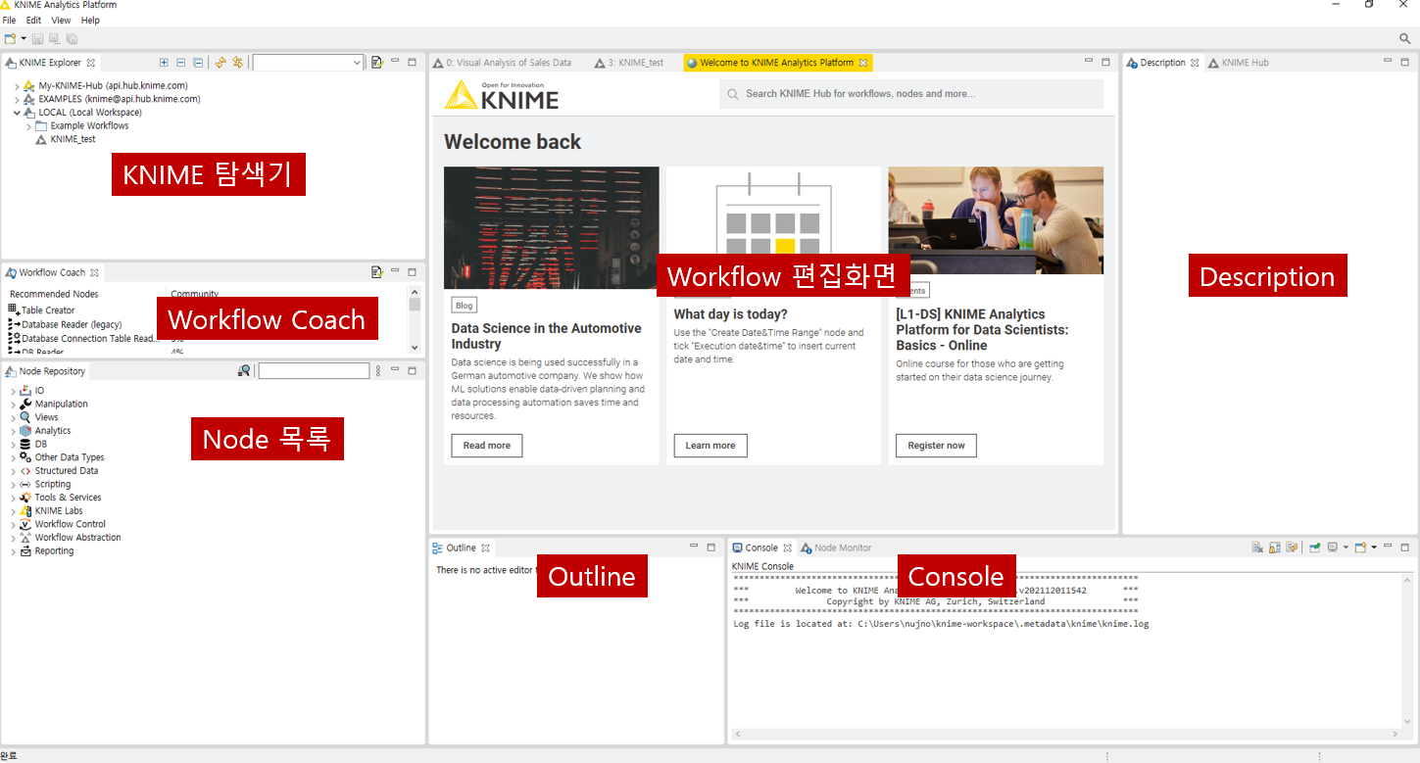Collapse the LOCAL (Local Workspace) node
The width and height of the screenshot is (1420, 763).
[x=17, y=113]
